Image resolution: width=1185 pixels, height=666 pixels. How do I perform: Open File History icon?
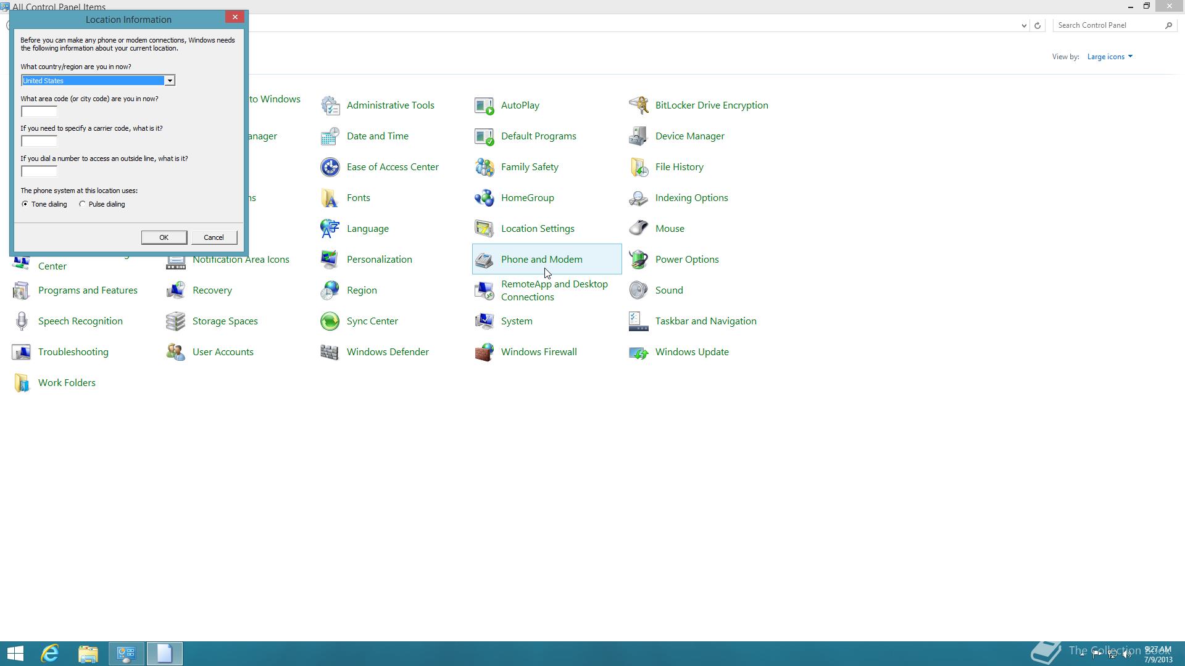(x=639, y=167)
